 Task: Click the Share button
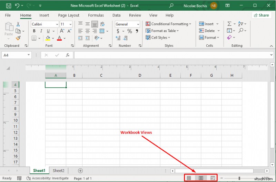262,15
